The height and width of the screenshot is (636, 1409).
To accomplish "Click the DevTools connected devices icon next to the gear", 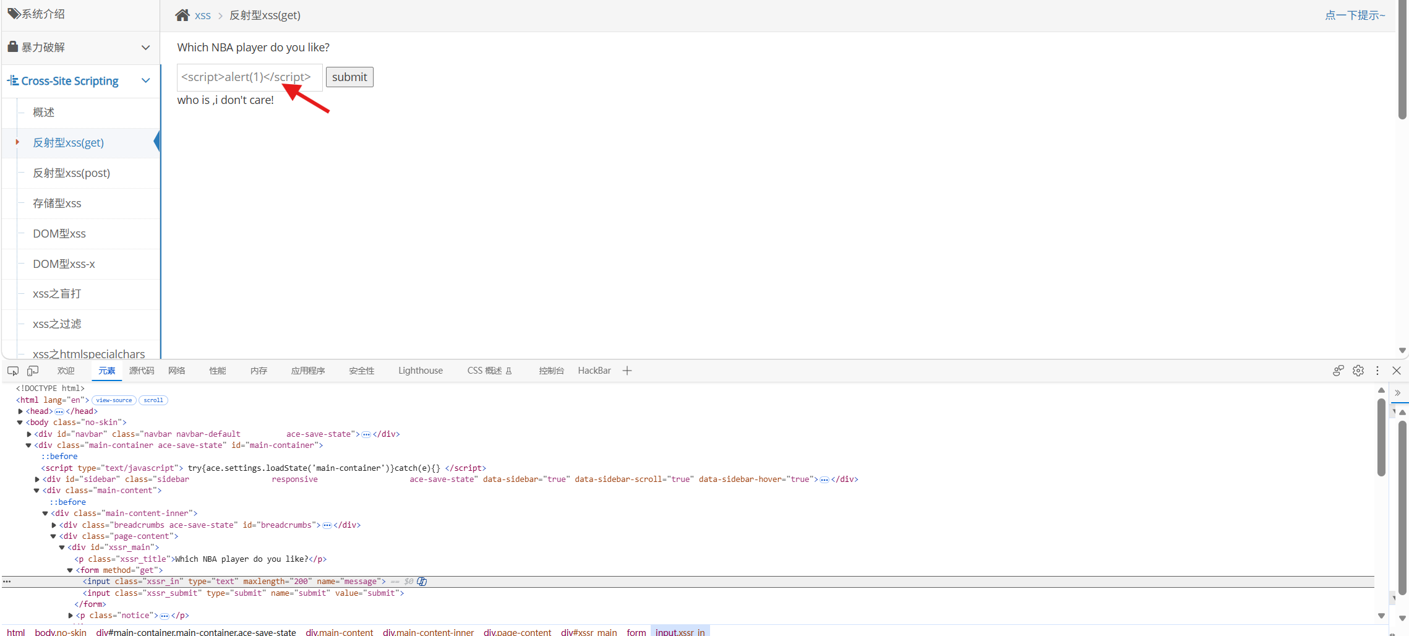I will tap(1338, 371).
